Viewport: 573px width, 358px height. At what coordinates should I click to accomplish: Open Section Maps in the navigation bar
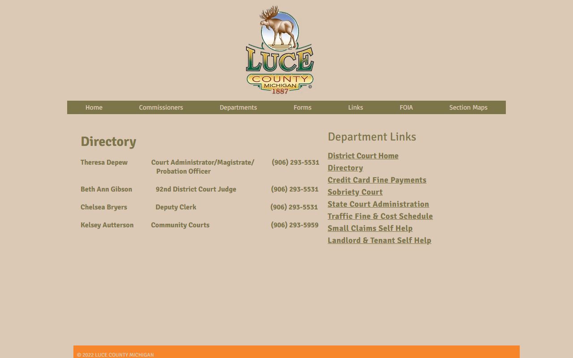(468, 107)
